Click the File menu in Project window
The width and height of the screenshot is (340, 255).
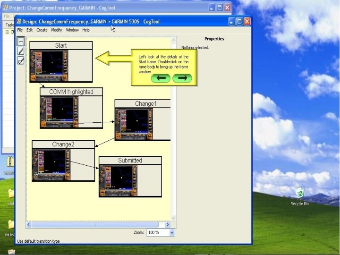7,16
